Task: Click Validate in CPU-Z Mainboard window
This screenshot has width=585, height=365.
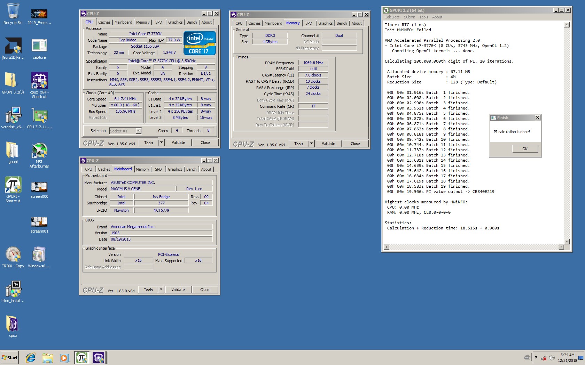Action: pos(178,290)
